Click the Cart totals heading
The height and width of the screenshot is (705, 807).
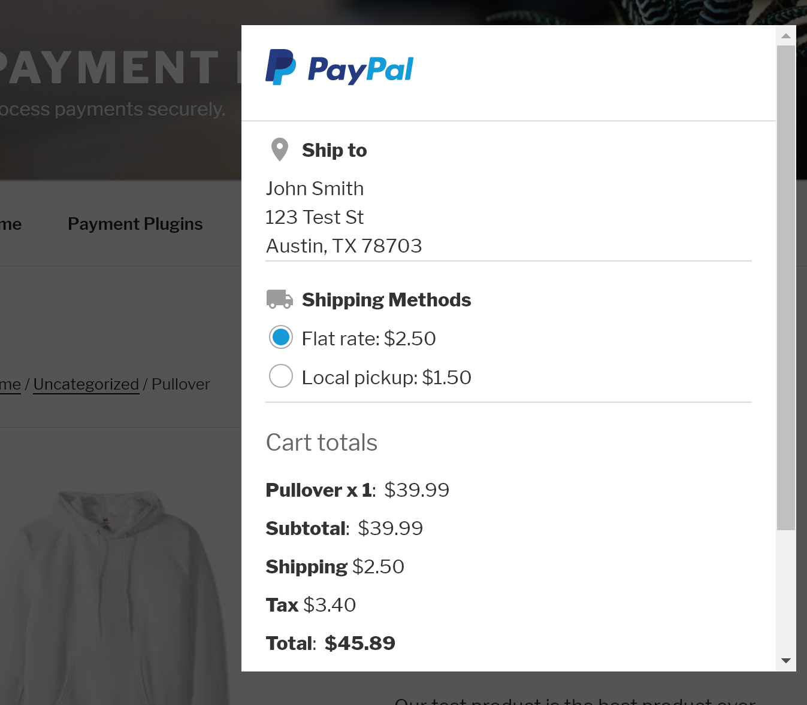coord(322,443)
